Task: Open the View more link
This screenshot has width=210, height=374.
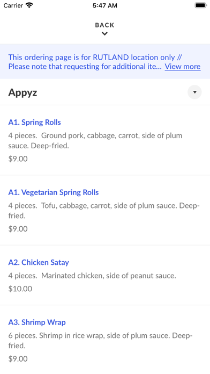Action: 183,67
